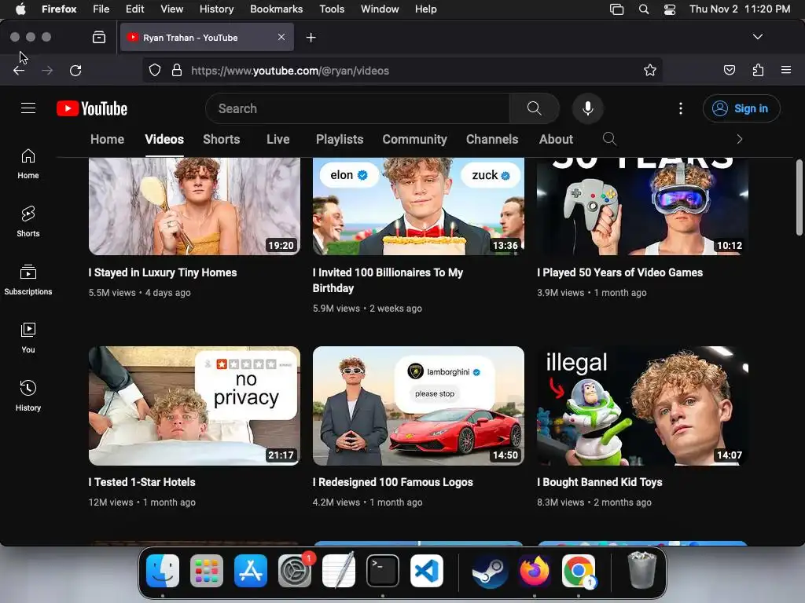Switch to Community tab
The image size is (805, 603).
point(414,140)
